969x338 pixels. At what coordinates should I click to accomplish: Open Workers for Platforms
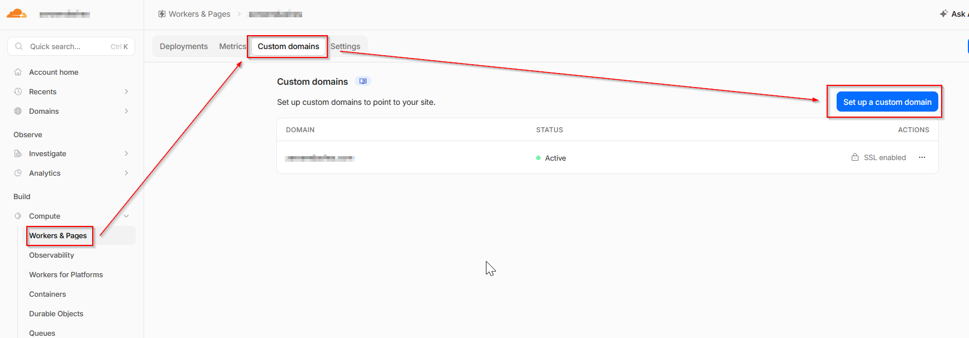(x=66, y=274)
